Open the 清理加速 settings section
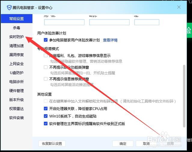This screenshot has width=192, height=152. (17, 46)
